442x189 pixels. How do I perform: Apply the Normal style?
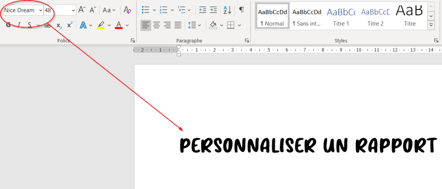272,16
